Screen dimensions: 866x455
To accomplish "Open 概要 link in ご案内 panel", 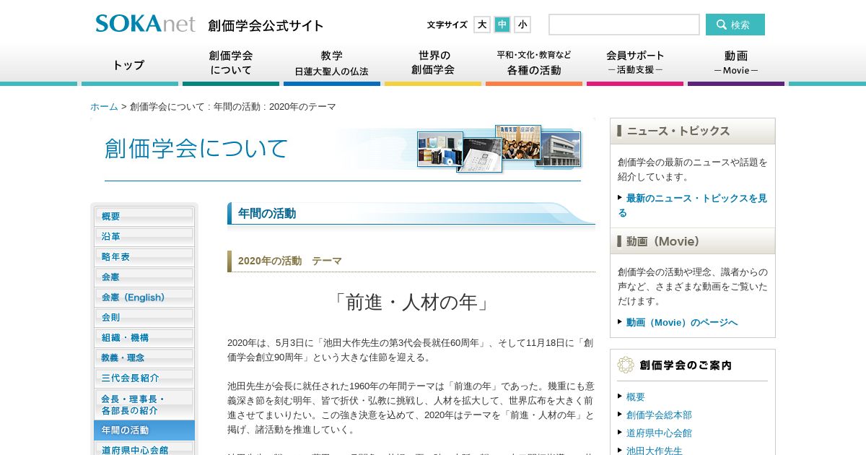I will [x=636, y=396].
